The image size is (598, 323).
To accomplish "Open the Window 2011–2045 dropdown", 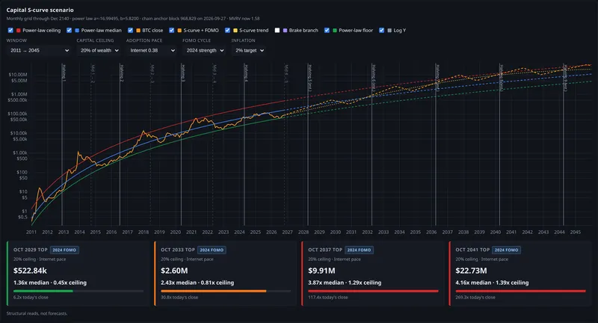I will 40,50.
